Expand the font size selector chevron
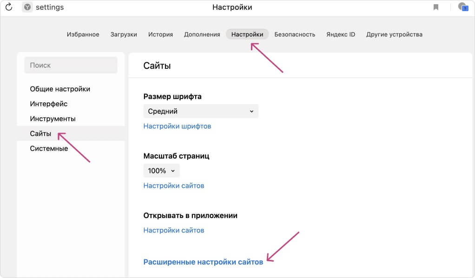The image size is (475, 278). click(x=252, y=111)
